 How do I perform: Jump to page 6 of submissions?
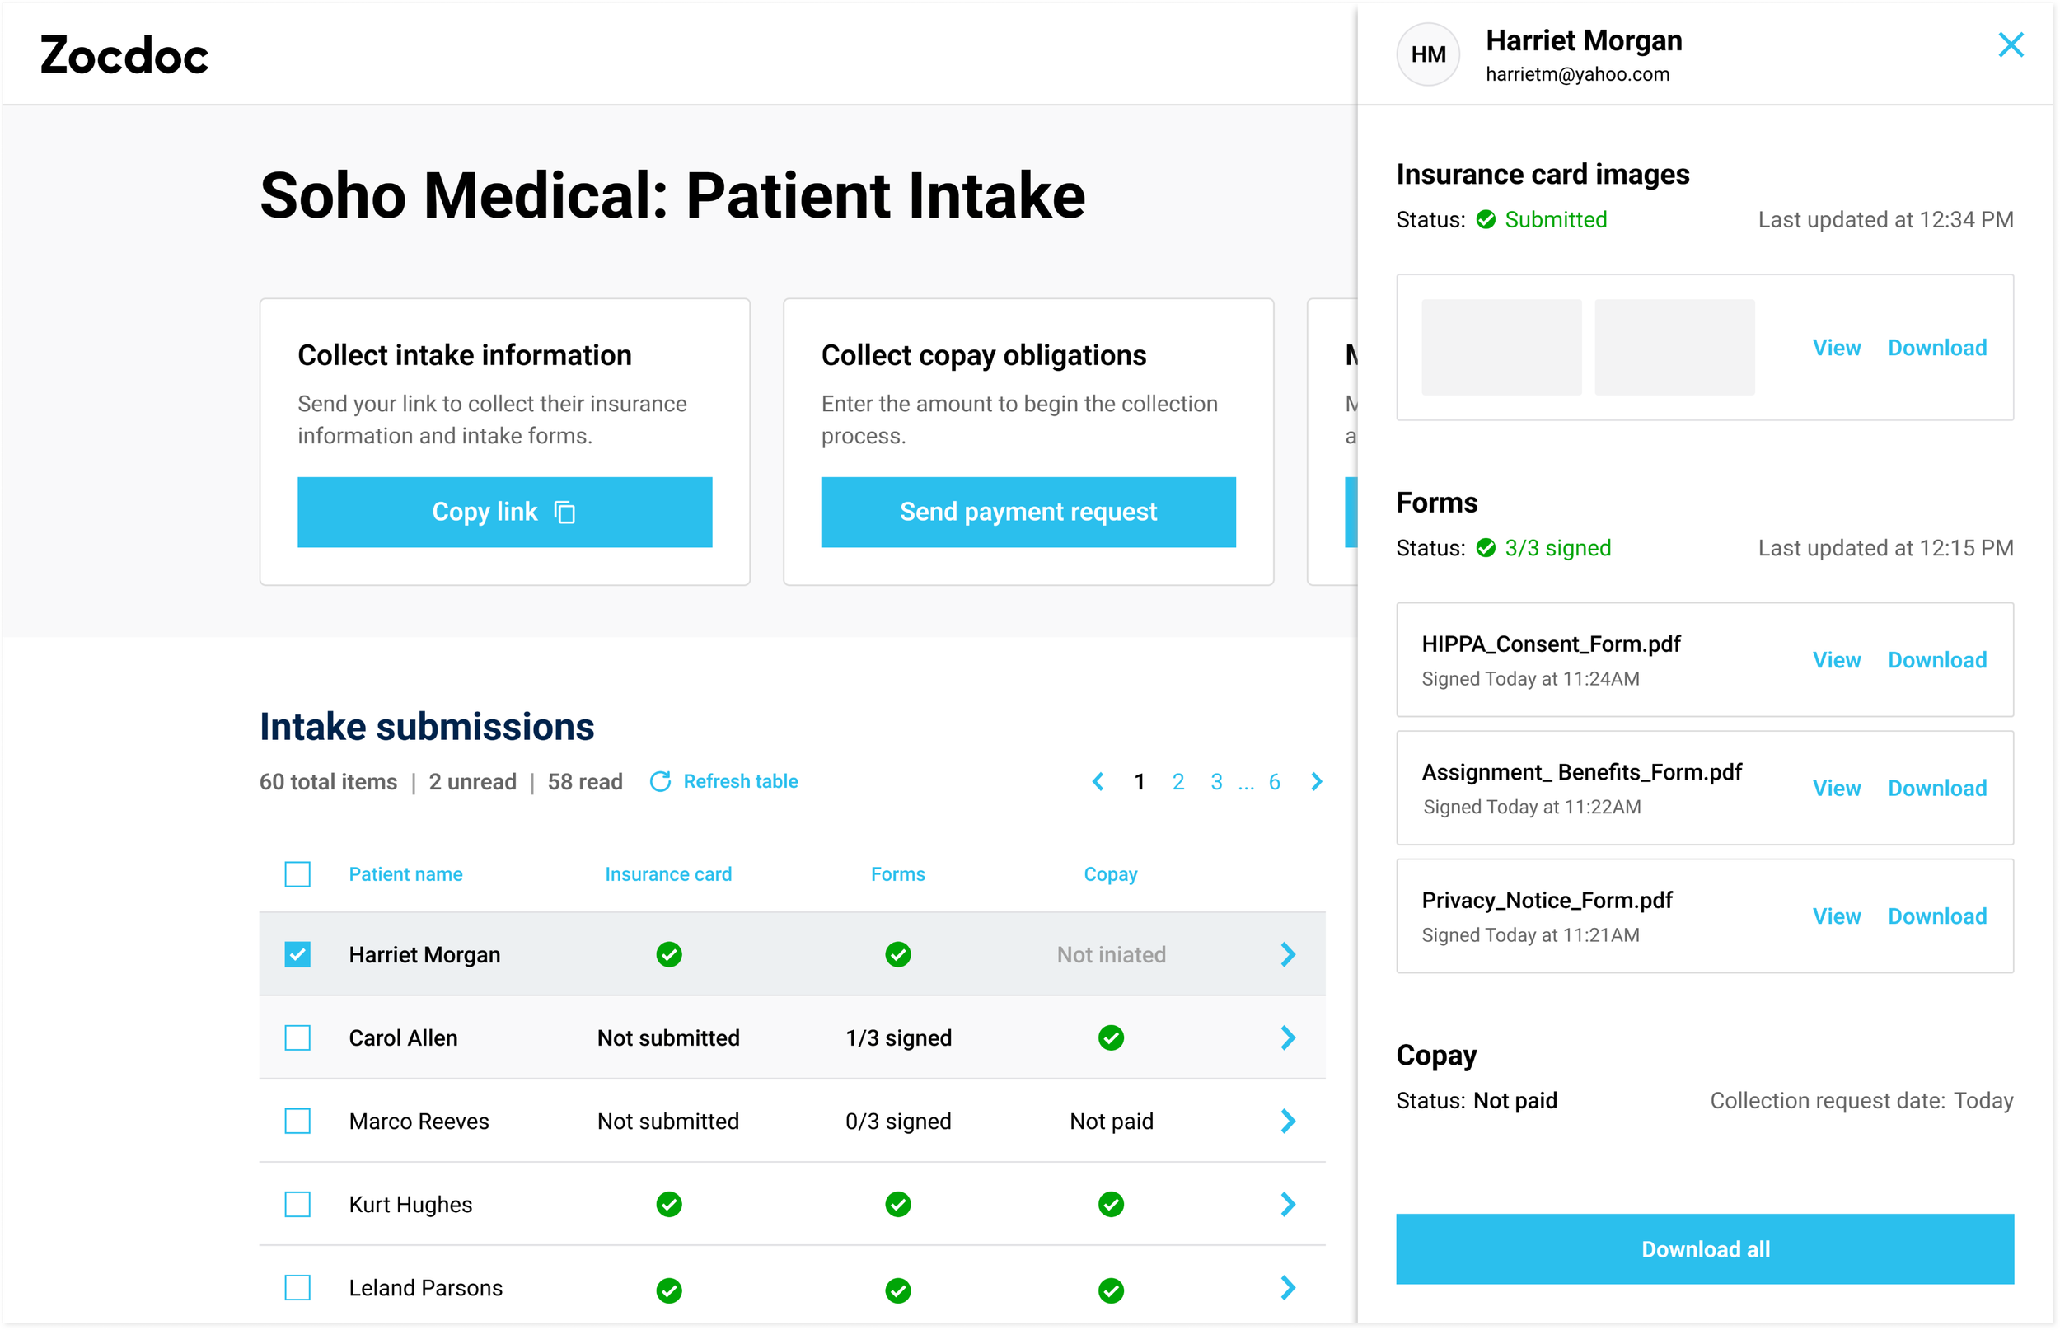[x=1273, y=781]
